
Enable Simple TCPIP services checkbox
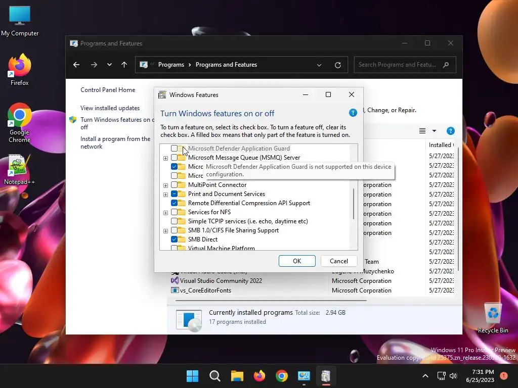click(174, 221)
